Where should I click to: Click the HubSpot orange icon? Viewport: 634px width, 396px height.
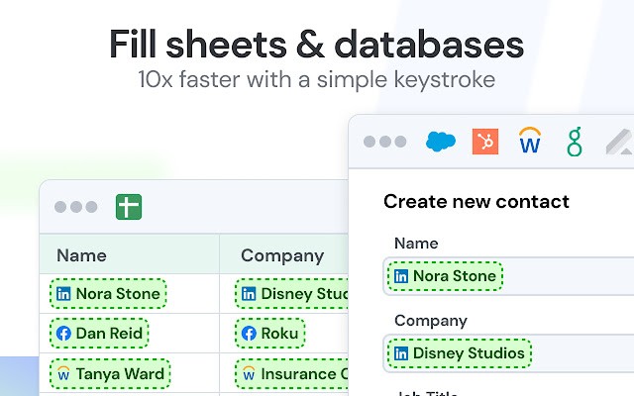(x=485, y=142)
